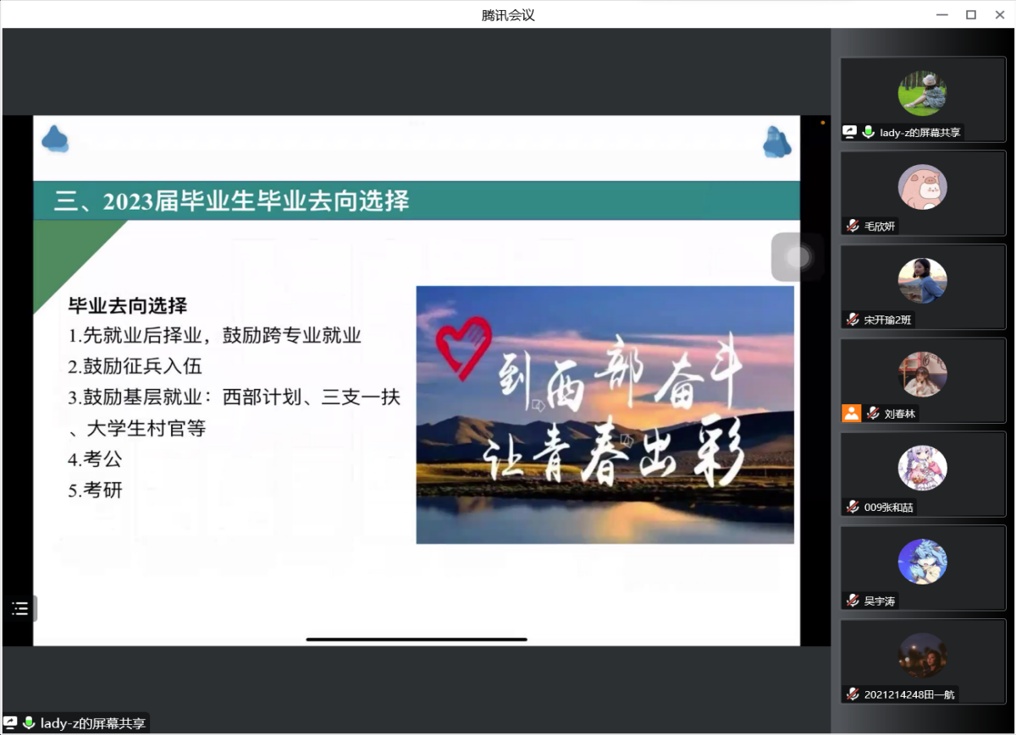Click the muted mic icon beside 2021214248田一航
Image resolution: width=1016 pixels, height=735 pixels.
(853, 694)
